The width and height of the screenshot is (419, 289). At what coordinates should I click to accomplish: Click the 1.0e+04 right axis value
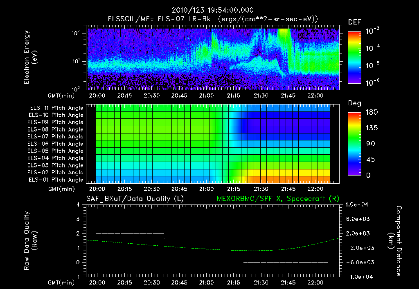357,205
